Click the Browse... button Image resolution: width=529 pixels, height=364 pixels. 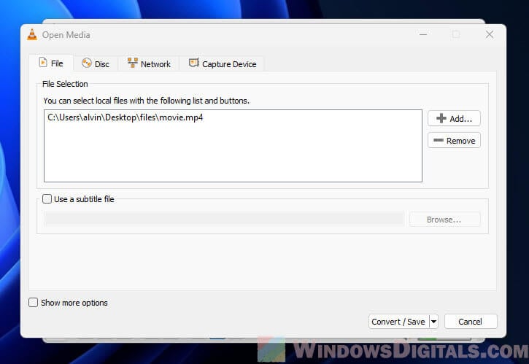pyautogui.click(x=444, y=220)
